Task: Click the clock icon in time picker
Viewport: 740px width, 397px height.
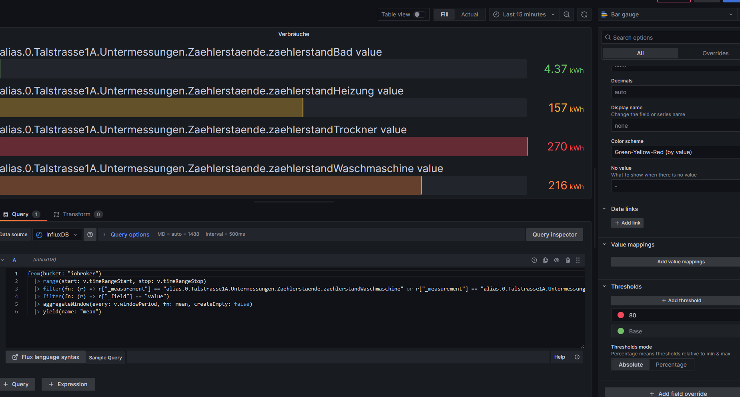Action: click(x=496, y=14)
